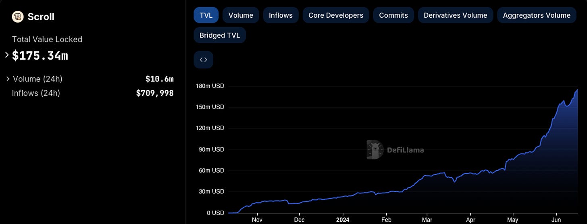Toggle the Inflows chart series
Image resolution: width=587 pixels, height=224 pixels.
(281, 15)
